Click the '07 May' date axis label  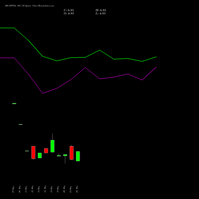pyautogui.click(x=13, y=189)
